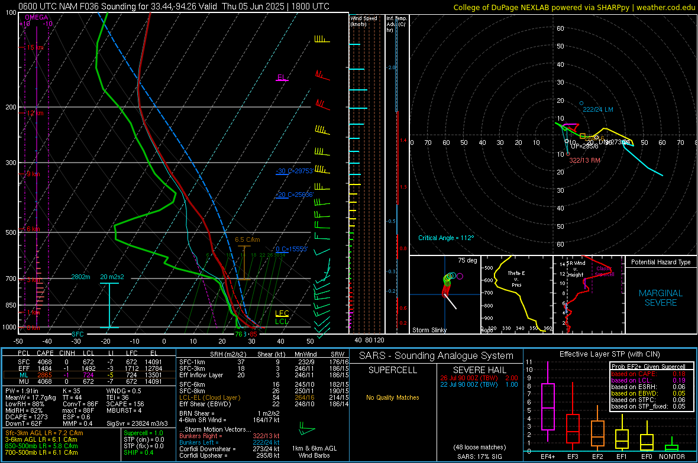
Task: Click the 700-500mb LR = 6.1 C/km line
Action: pos(41,452)
